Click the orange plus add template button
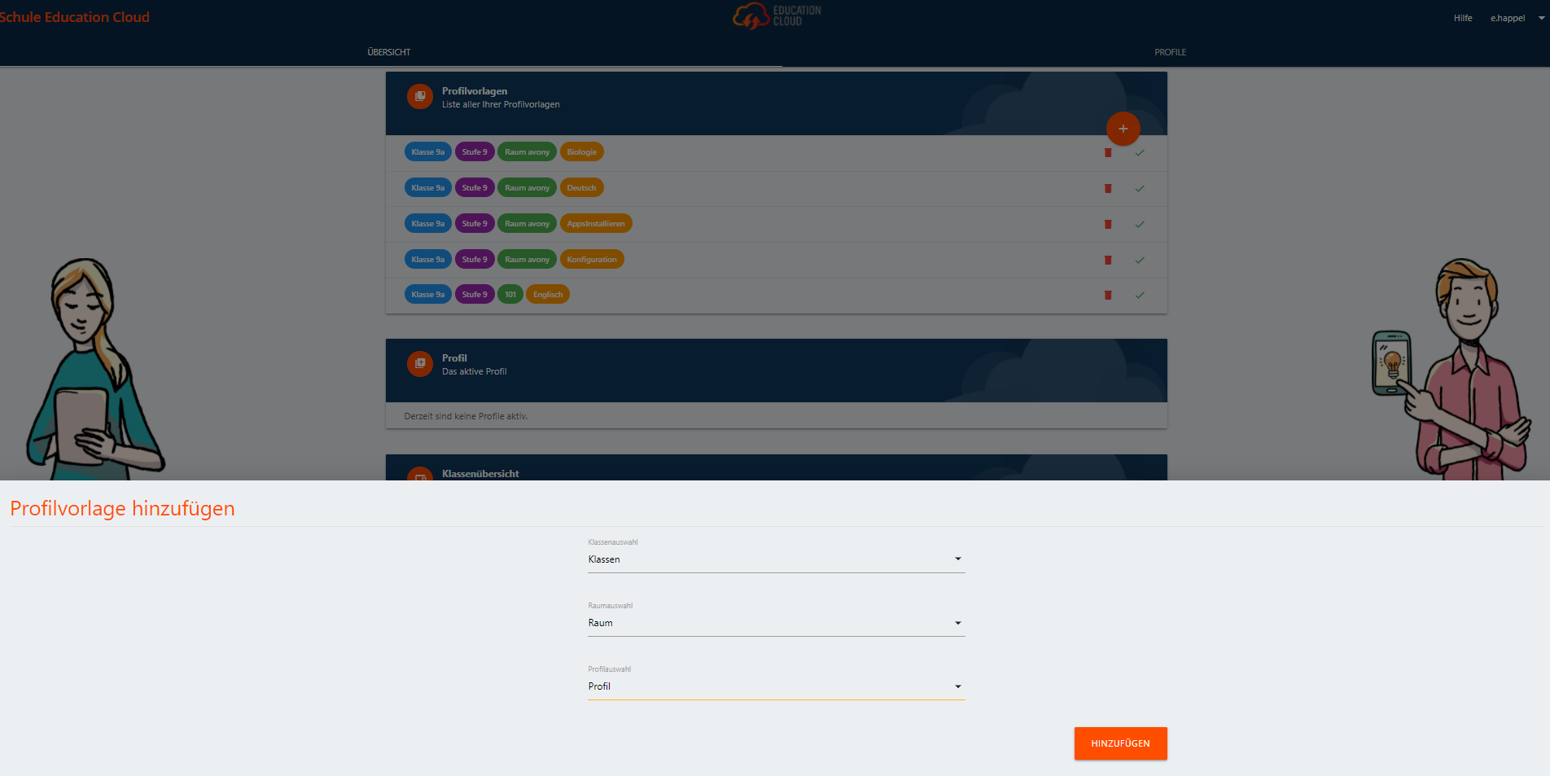The width and height of the screenshot is (1550, 776). coord(1123,129)
